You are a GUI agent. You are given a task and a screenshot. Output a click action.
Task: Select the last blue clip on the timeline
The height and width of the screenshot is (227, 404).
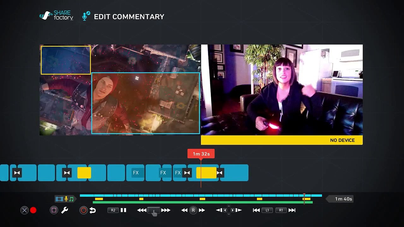pos(234,173)
